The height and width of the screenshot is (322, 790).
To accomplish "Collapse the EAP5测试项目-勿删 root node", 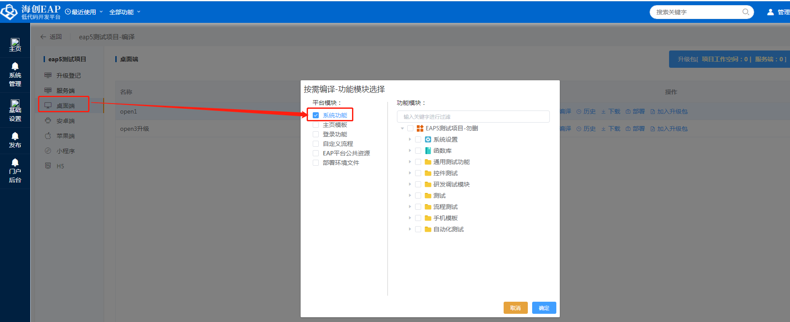I will pyautogui.click(x=402, y=128).
